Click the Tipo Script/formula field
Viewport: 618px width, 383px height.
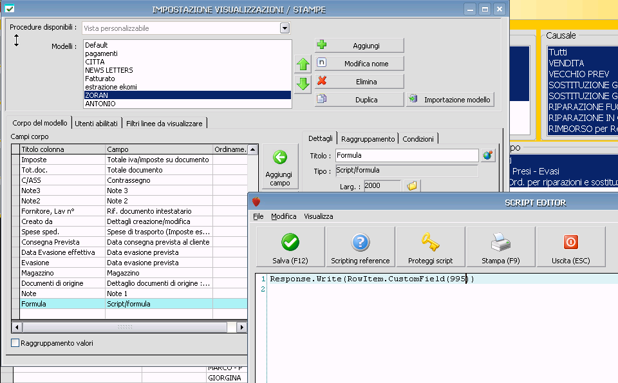coord(407,170)
